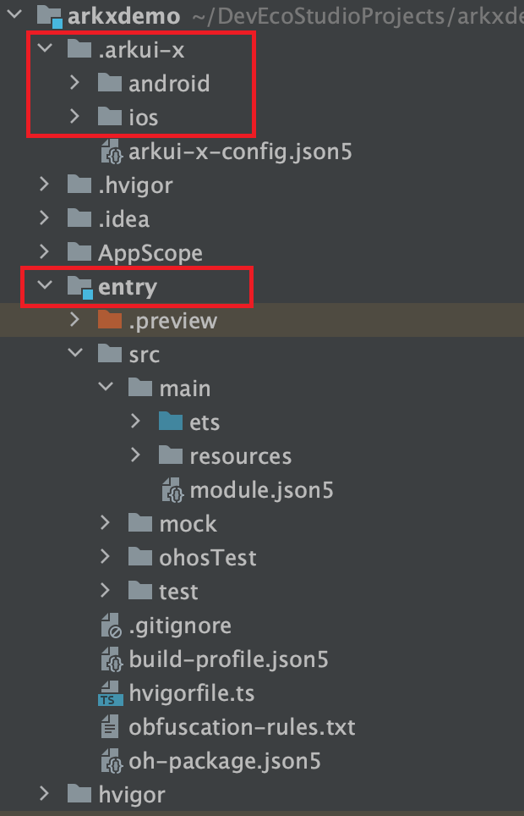Click the arkui-x-config.json5 file icon
This screenshot has width=524, height=816.
point(111,152)
